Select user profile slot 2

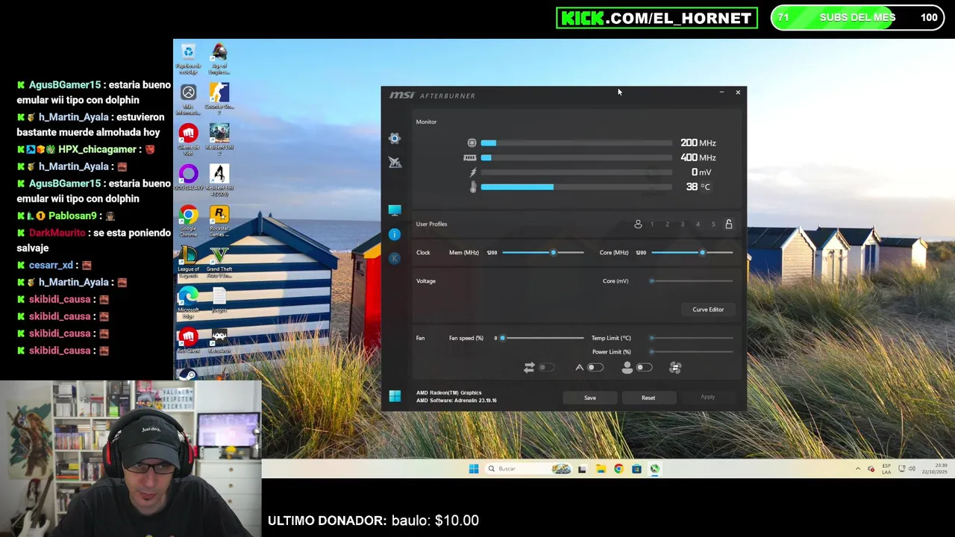tap(667, 224)
